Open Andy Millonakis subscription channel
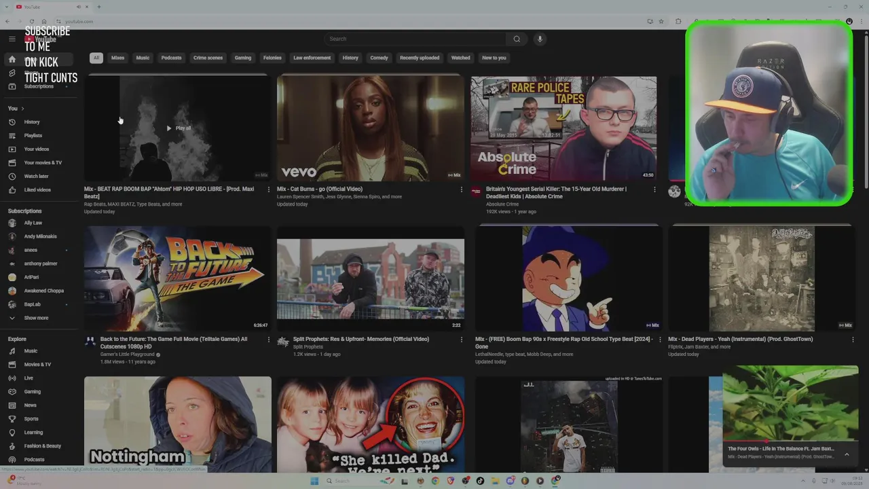 click(x=40, y=236)
